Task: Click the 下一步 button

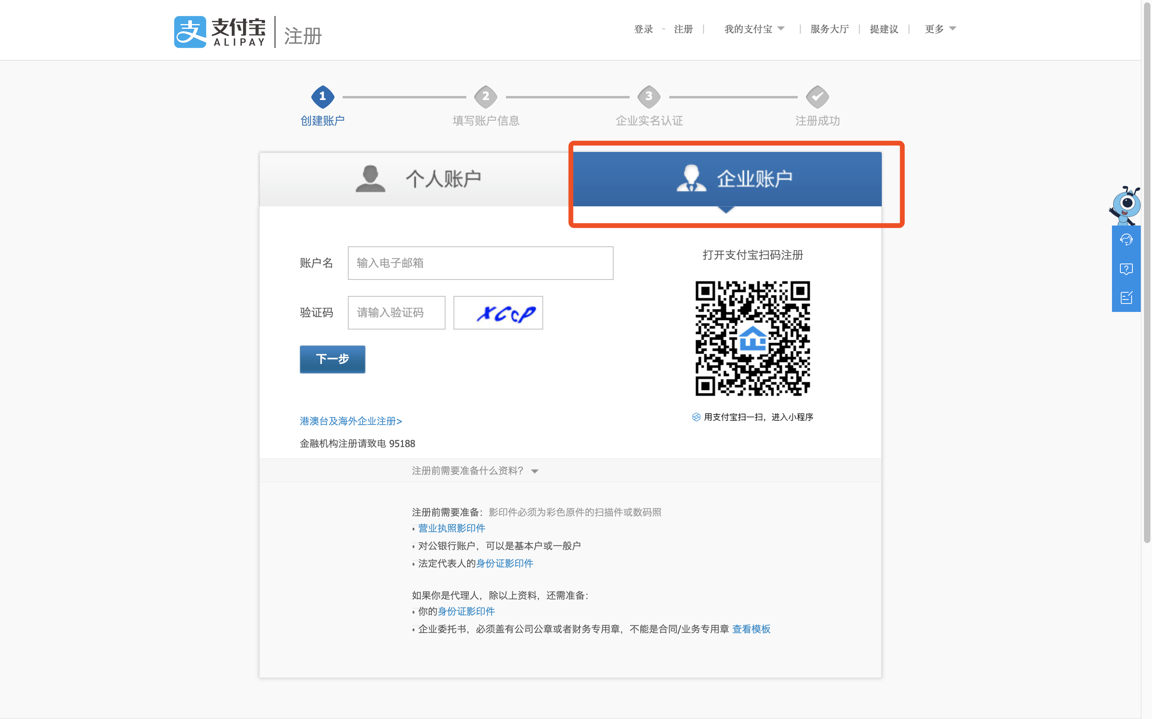Action: [x=332, y=359]
